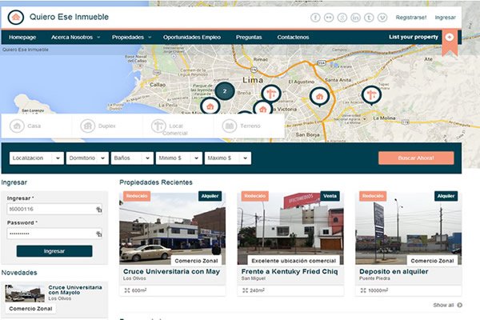Click the LinkedIn icon in header
Viewport: 480px width, 320px height.
click(355, 17)
